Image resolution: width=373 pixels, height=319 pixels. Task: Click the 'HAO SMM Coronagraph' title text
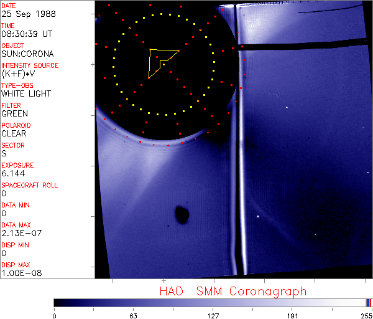233,291
